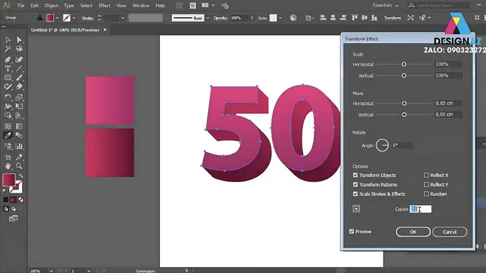Select the Selection tool arrow
The height and width of the screenshot is (273, 486).
click(x=7, y=40)
